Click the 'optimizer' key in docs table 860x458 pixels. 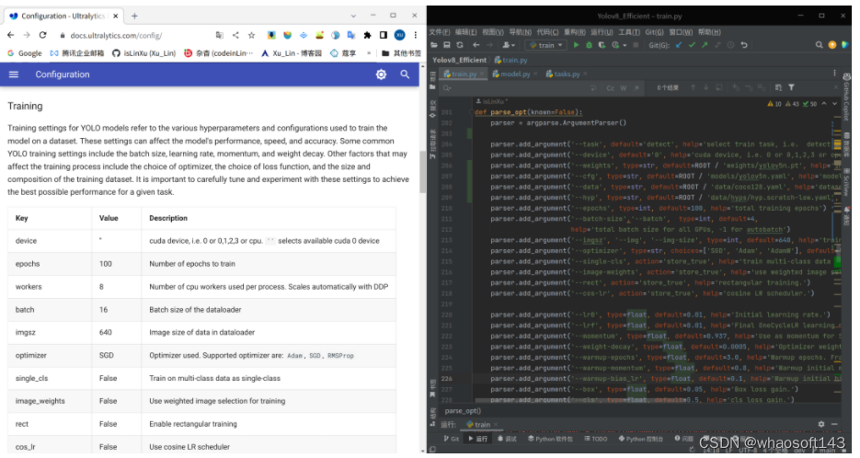(30, 355)
